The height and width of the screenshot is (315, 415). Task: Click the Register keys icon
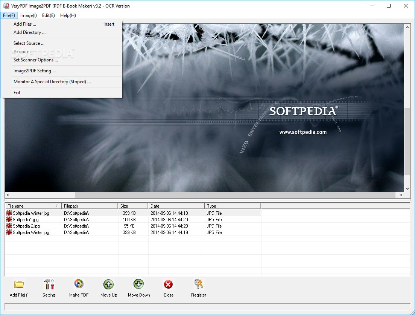pyautogui.click(x=199, y=284)
